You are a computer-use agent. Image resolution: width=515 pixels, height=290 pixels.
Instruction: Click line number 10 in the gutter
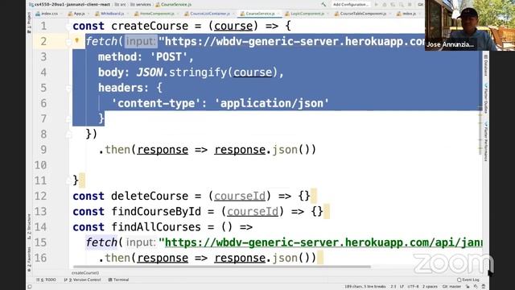point(41,165)
